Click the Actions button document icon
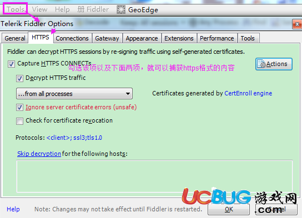The width and height of the screenshot is (302, 218). [x=262, y=64]
